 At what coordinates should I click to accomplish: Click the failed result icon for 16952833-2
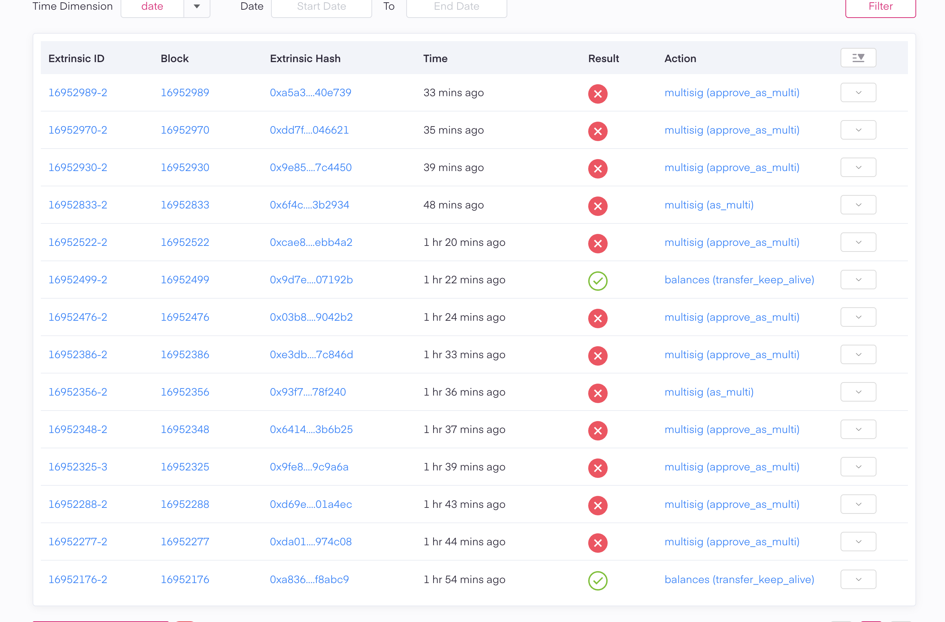point(598,206)
